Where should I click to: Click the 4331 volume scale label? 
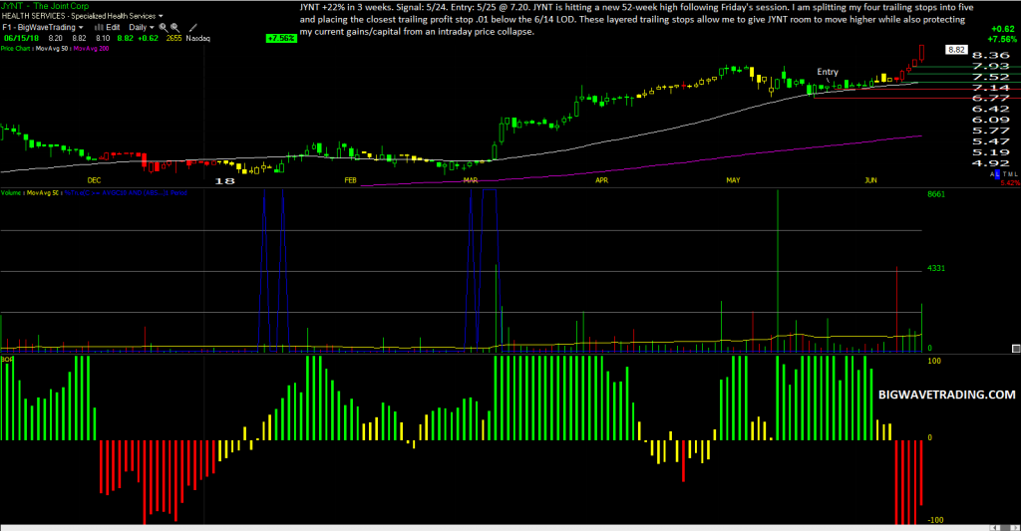click(936, 267)
